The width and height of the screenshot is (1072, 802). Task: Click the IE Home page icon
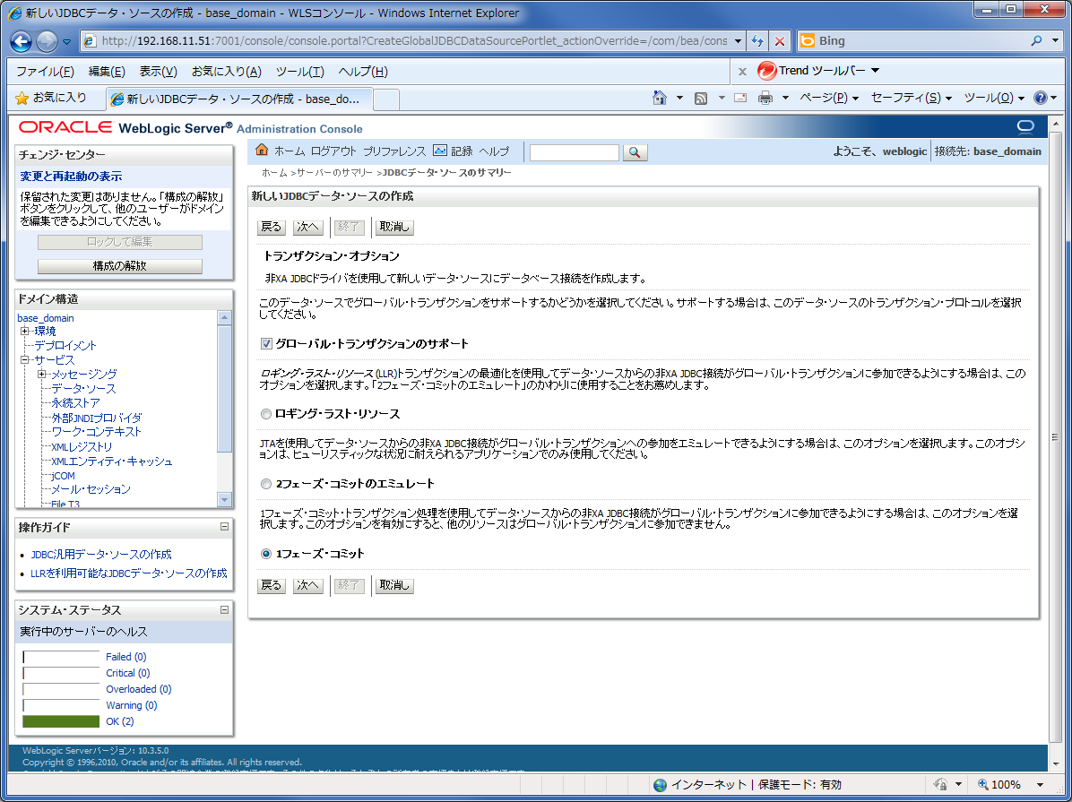[x=660, y=98]
